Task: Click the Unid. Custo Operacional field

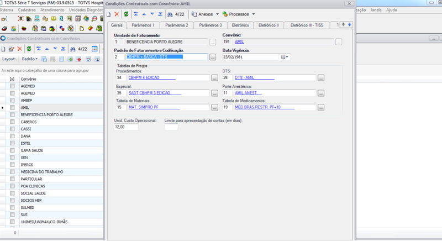Action: point(126,127)
